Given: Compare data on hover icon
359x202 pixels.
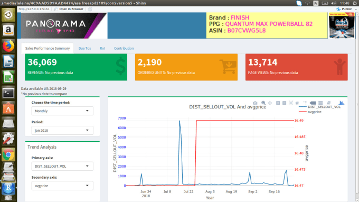Looking at the screenshot, I should pos(320,103).
